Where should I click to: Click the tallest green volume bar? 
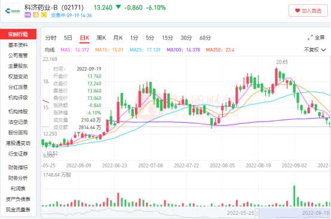[294, 196]
